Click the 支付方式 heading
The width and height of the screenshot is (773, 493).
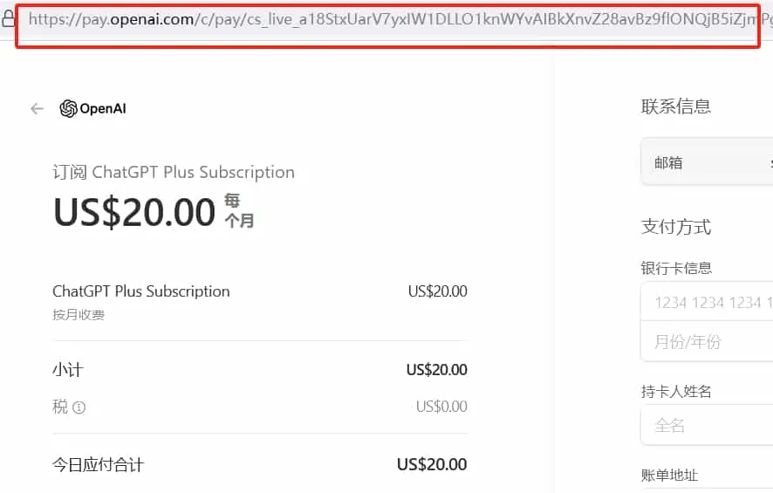676,228
